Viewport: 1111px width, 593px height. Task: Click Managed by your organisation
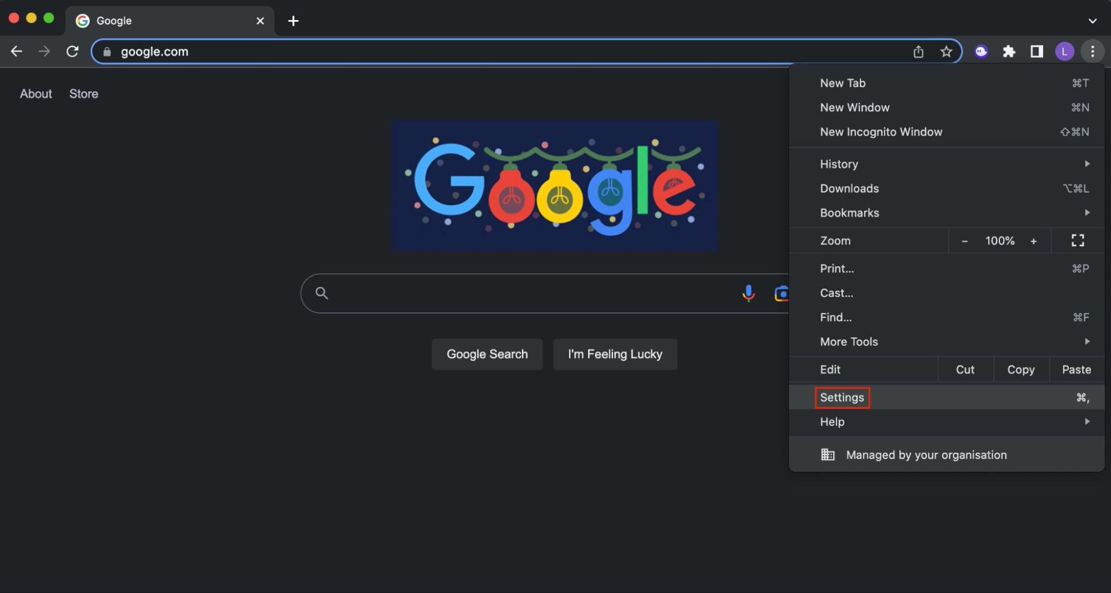click(946, 454)
